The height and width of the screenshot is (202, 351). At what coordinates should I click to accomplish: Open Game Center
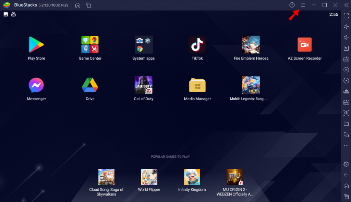tap(90, 45)
